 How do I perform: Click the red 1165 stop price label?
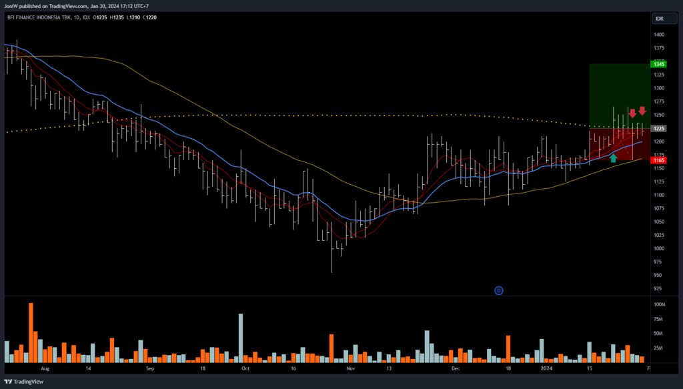(x=659, y=160)
